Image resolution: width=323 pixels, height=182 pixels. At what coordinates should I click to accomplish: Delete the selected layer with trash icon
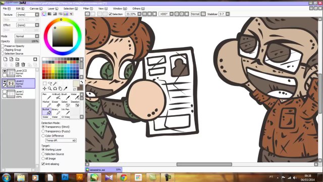point(23,65)
